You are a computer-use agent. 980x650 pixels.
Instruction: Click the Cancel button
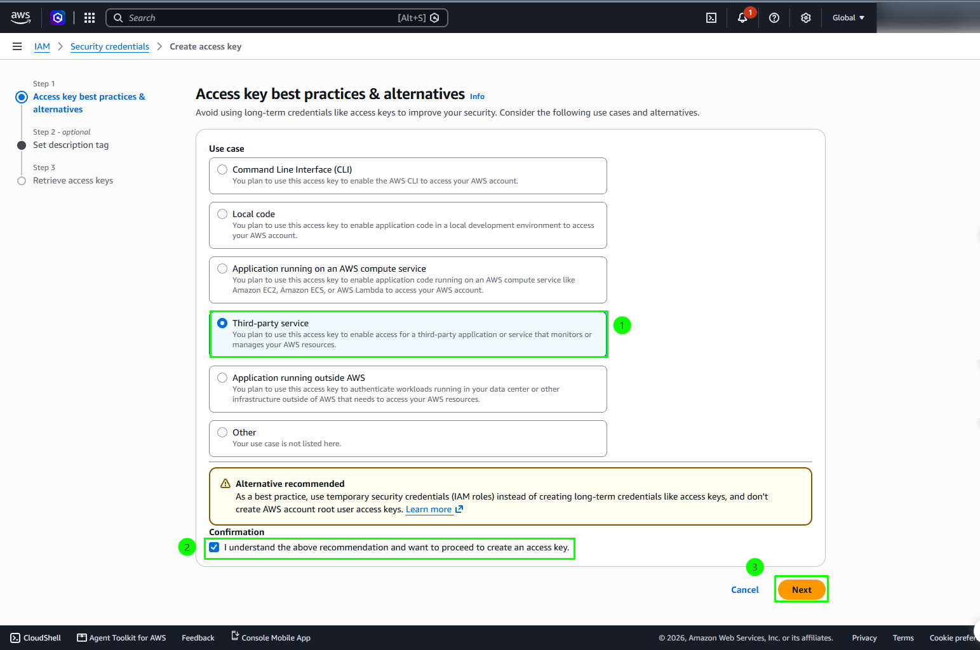tap(745, 590)
